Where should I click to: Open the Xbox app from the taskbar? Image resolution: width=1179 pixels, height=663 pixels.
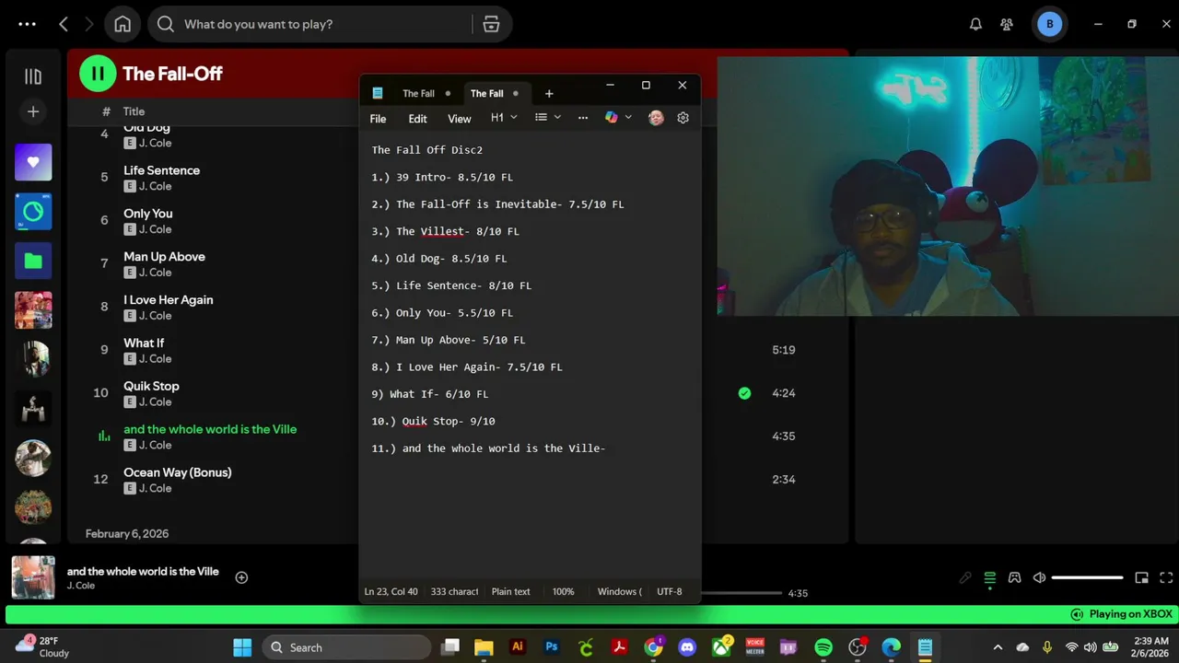[x=721, y=647]
